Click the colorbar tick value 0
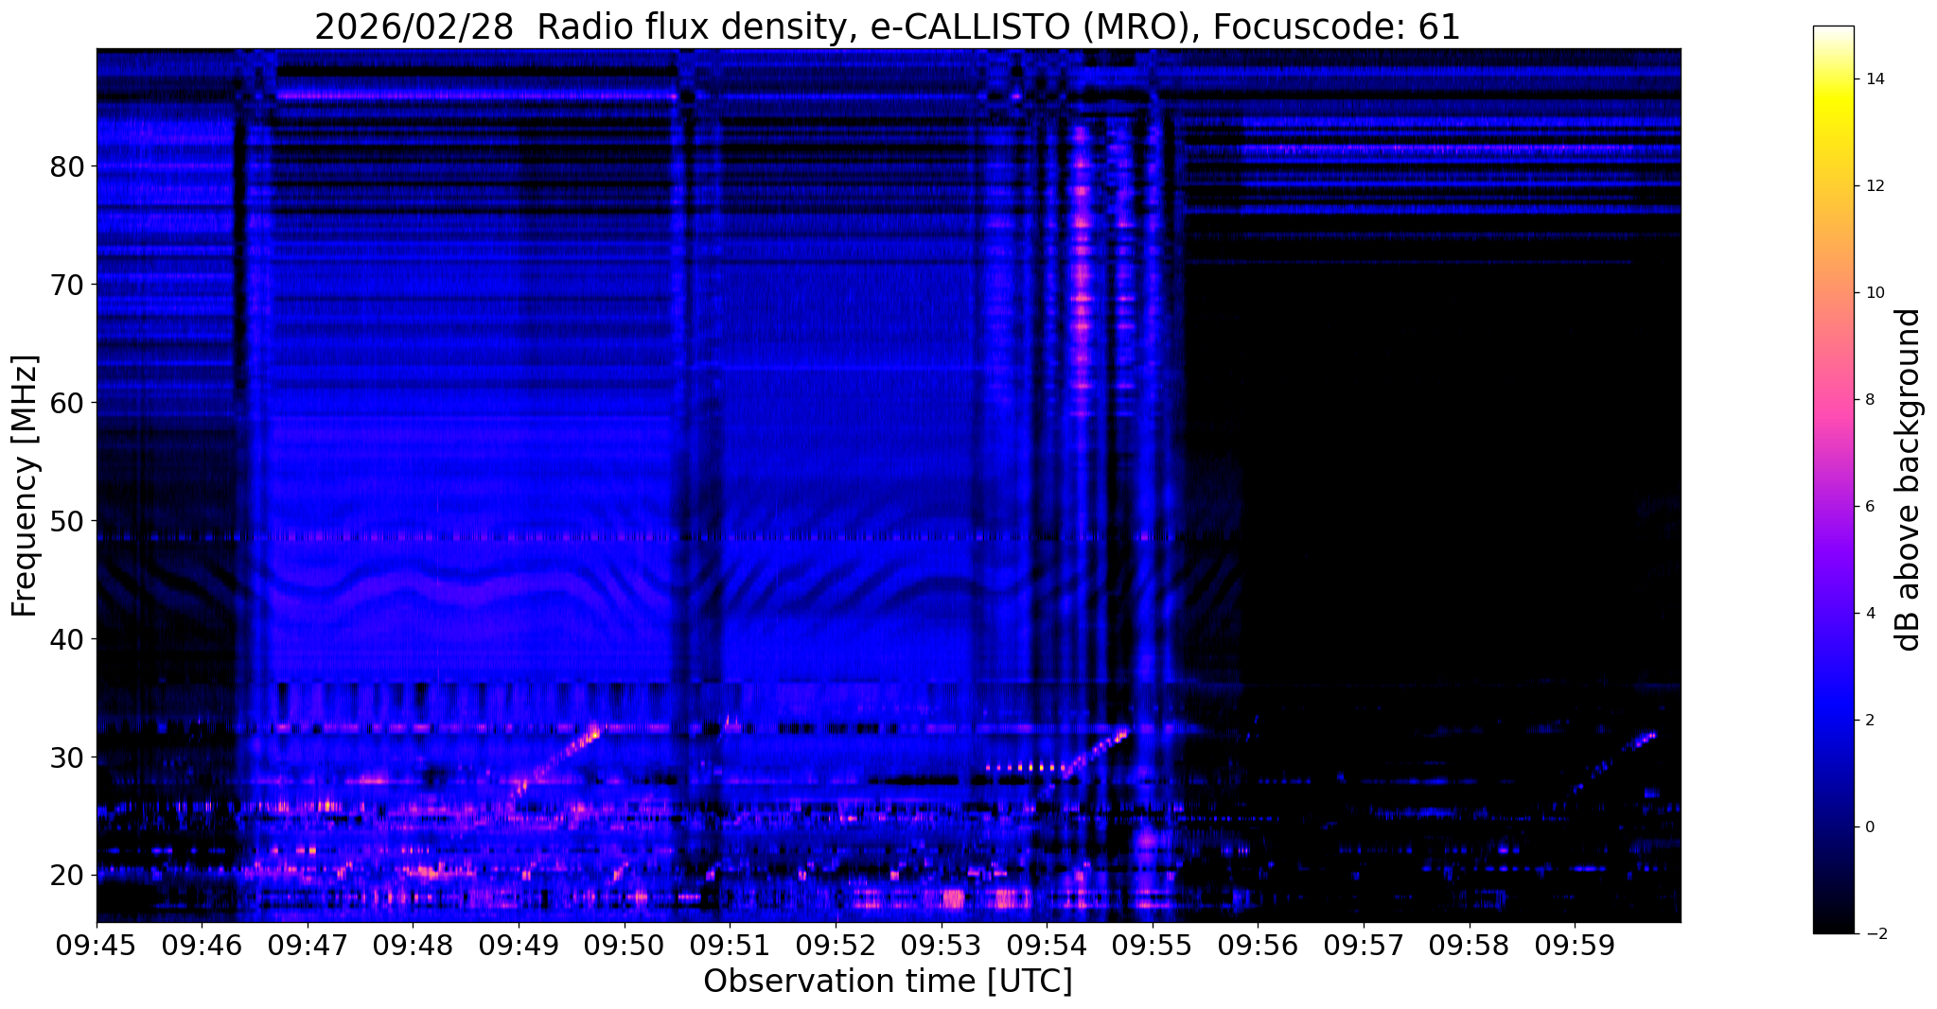 click(1869, 827)
